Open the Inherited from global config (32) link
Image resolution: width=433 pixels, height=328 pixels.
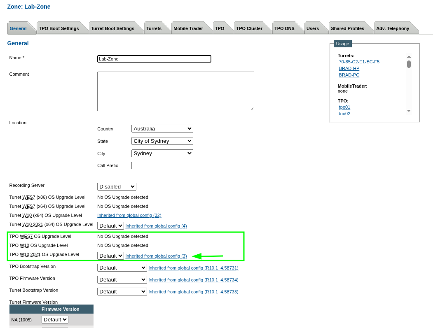click(x=129, y=216)
